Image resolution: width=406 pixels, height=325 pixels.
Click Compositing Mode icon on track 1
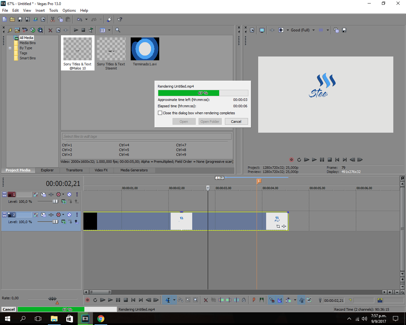pyautogui.click(x=64, y=202)
